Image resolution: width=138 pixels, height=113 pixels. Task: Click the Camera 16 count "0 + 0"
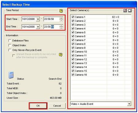tap(116, 75)
